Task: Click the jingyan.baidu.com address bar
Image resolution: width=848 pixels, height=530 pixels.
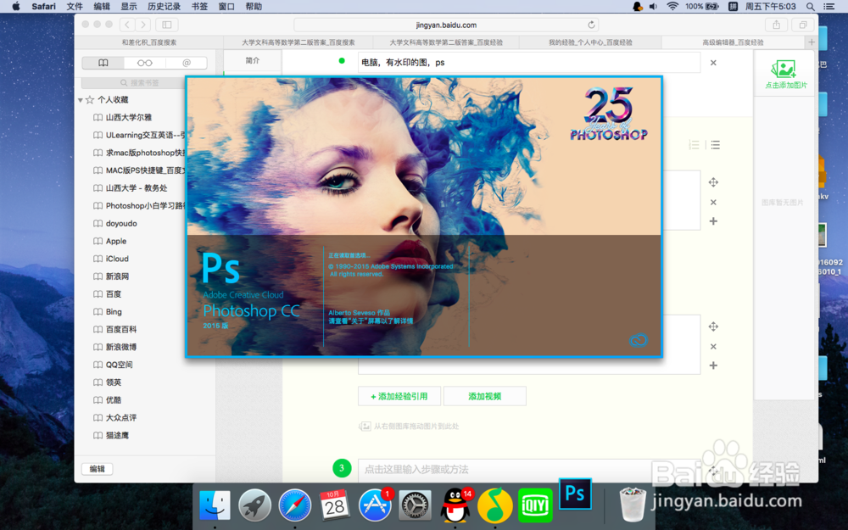Action: [x=446, y=25]
